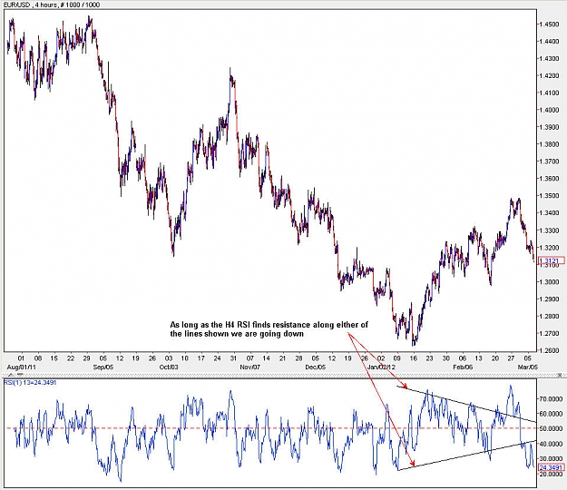
Task: Click the 1.3500 price axis label
Action: (x=549, y=196)
